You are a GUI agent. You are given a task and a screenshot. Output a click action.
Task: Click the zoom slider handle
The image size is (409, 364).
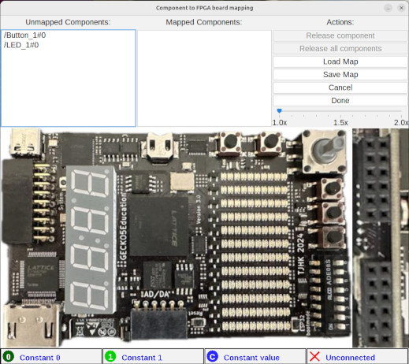point(280,111)
